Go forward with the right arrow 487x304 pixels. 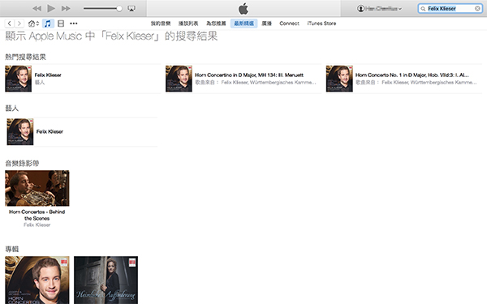click(19, 24)
